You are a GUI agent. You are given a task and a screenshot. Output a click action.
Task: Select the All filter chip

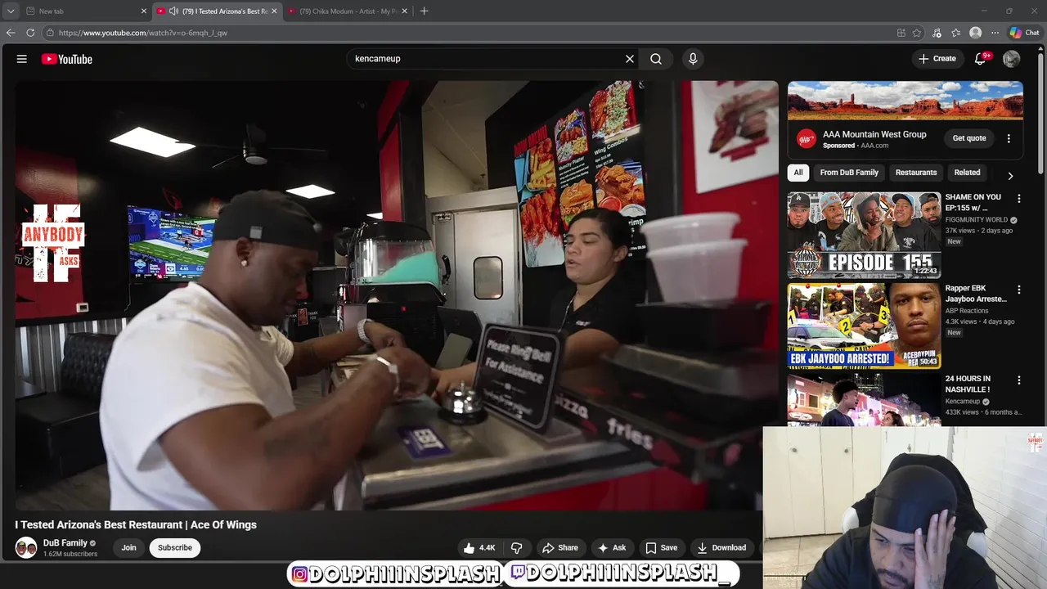(x=798, y=173)
